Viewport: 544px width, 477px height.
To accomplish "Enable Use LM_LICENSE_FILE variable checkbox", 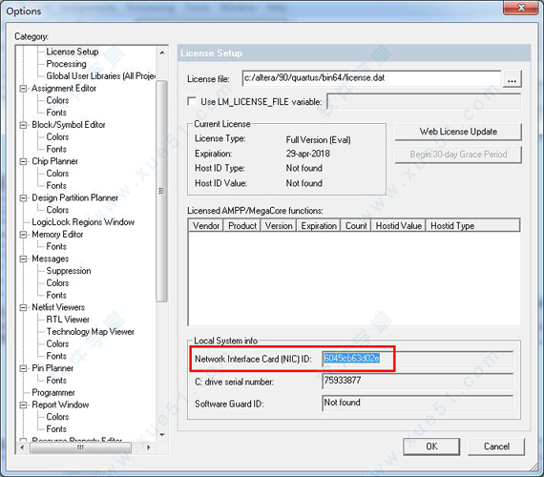I will 192,101.
